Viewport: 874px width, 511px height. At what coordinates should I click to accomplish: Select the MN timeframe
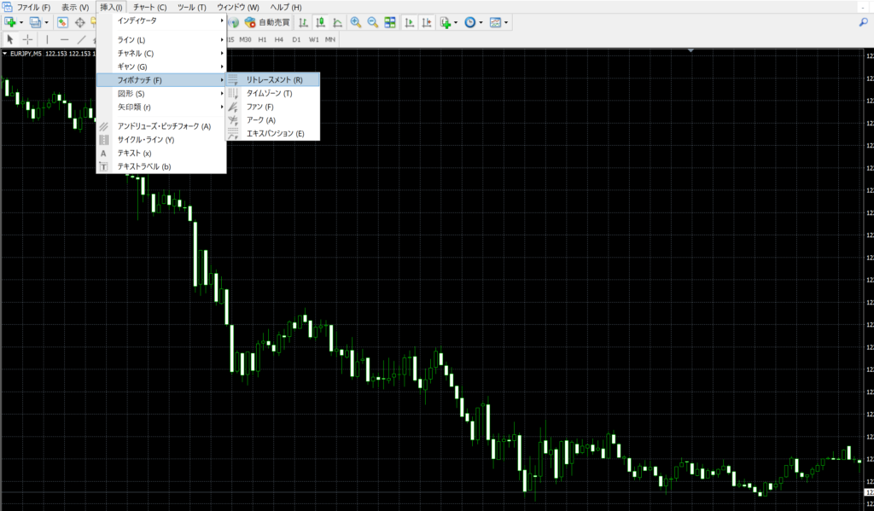pos(330,39)
